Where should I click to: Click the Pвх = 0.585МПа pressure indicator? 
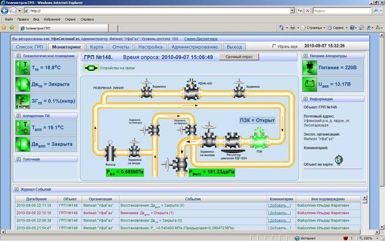click(125, 172)
